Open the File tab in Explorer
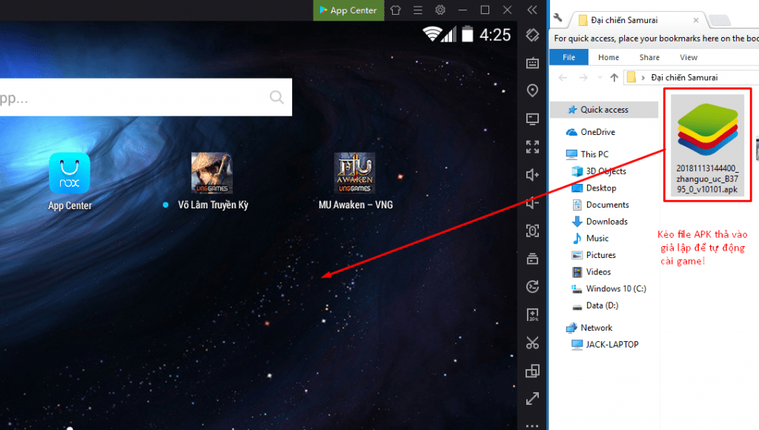 (x=569, y=57)
